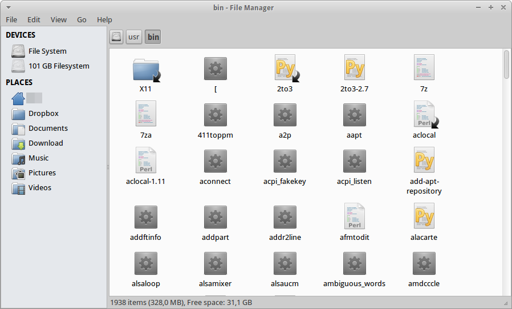Click the root filesystem path button
The width and height of the screenshot is (512, 309).
point(116,37)
